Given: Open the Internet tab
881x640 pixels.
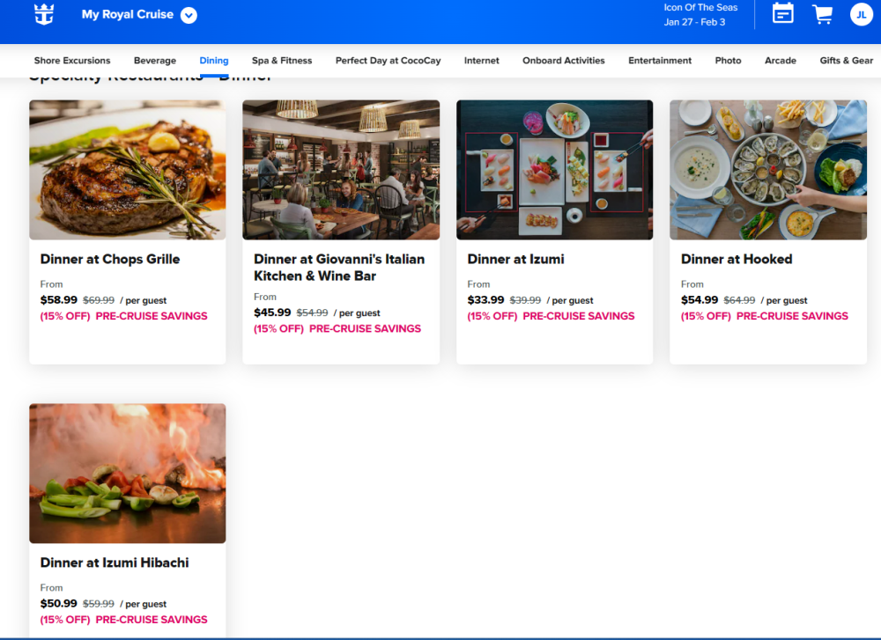Looking at the screenshot, I should pos(482,61).
